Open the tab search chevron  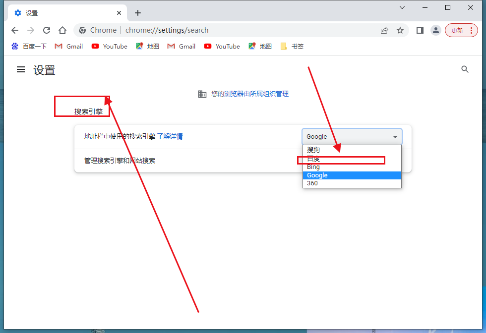point(402,7)
